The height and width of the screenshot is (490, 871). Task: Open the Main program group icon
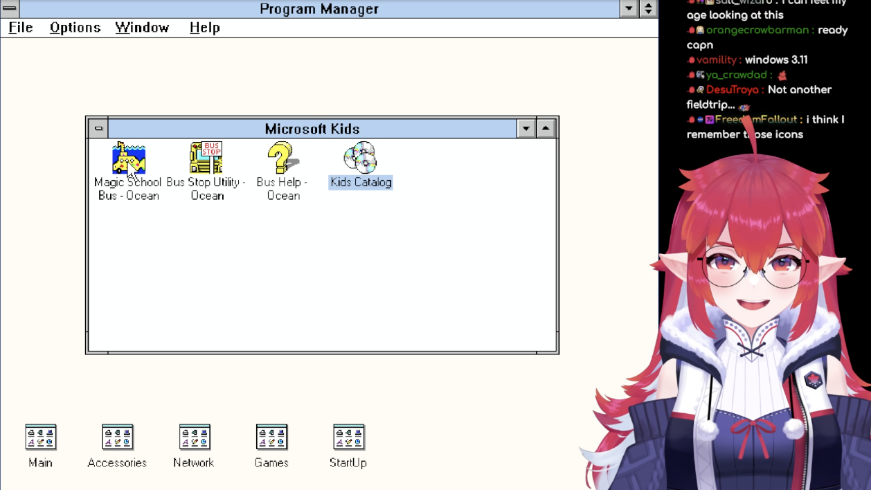click(41, 437)
